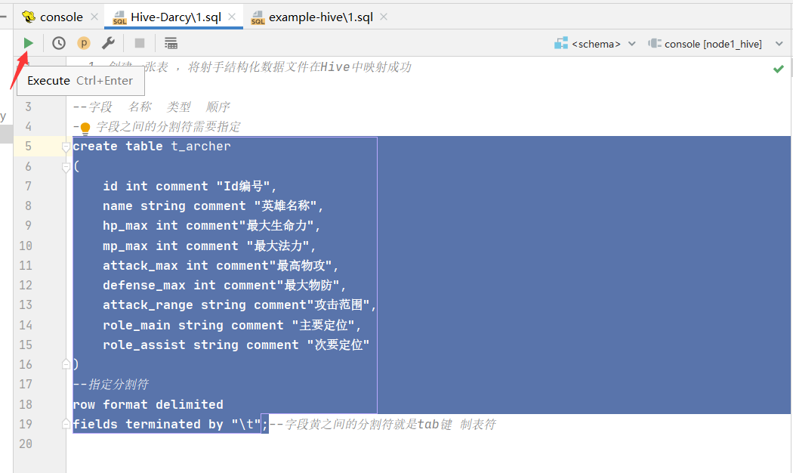Run the query with the green Execute button
The height and width of the screenshot is (473, 793).
tap(29, 44)
